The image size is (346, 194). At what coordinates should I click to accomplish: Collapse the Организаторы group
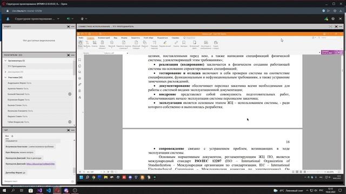5,61
